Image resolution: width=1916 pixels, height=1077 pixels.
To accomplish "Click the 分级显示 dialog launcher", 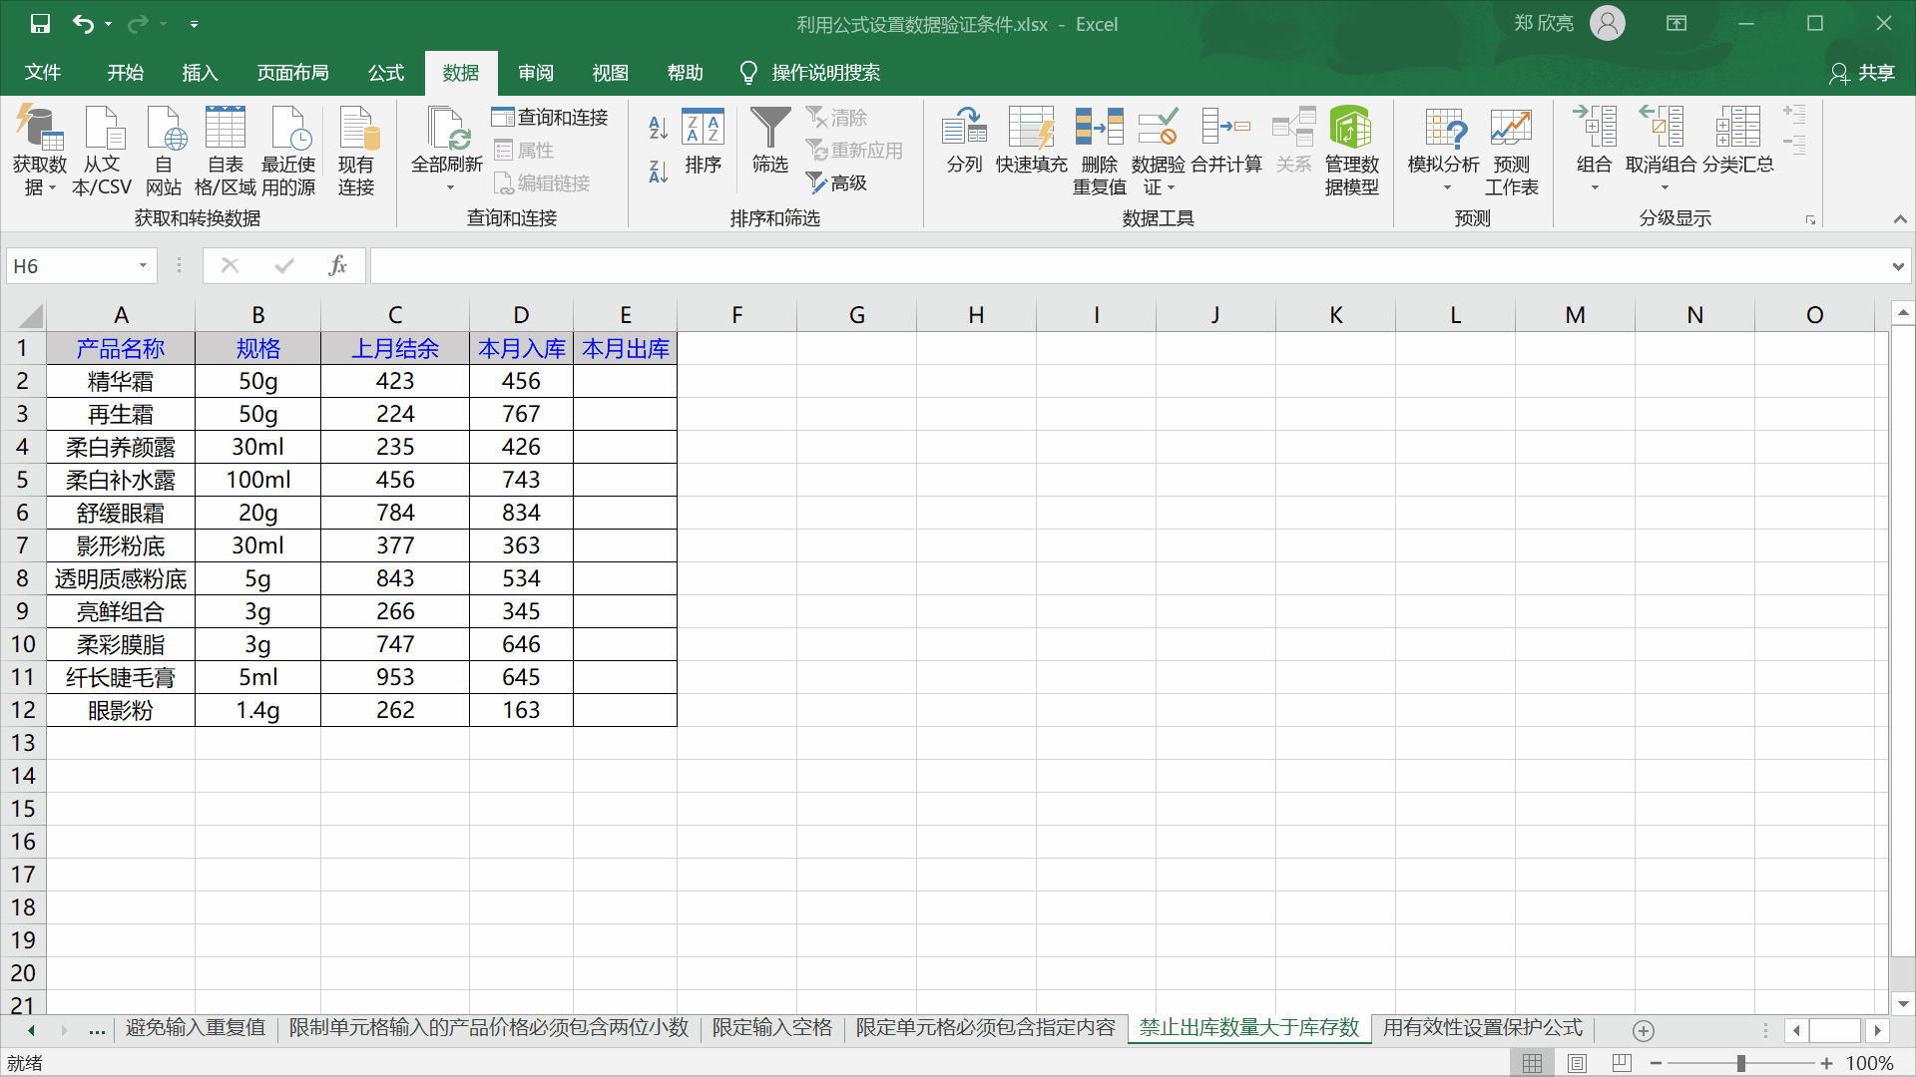I will pos(1809,218).
